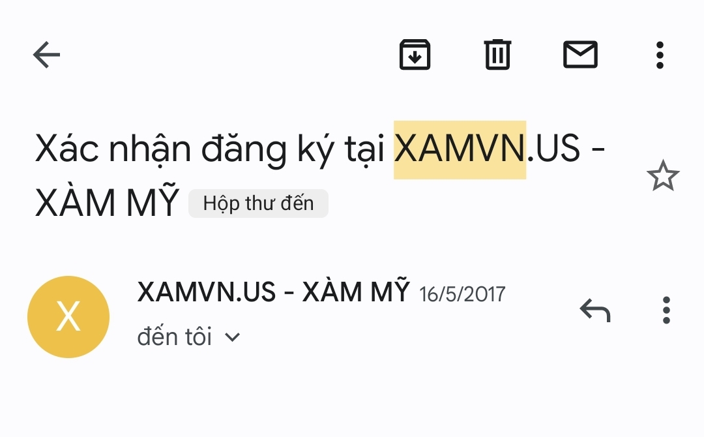Open the sender's yellow X avatar
This screenshot has height=437, width=704.
[68, 316]
